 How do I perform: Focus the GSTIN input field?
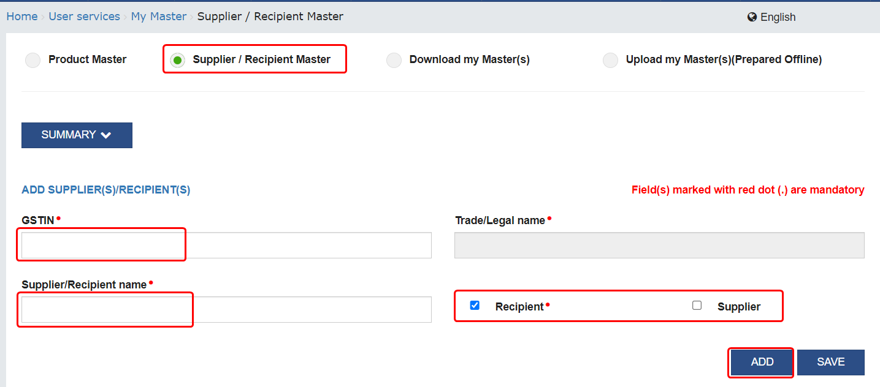pos(226,245)
